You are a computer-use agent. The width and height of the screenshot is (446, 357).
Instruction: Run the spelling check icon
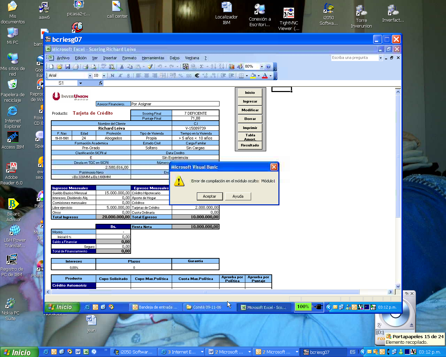coord(104,67)
